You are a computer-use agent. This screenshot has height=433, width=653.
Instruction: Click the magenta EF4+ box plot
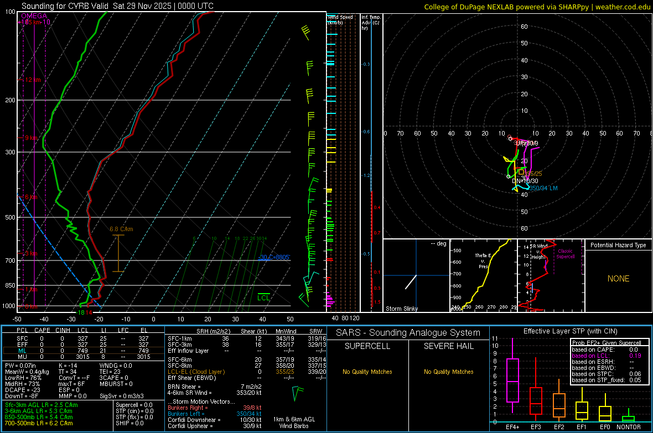(x=512, y=375)
